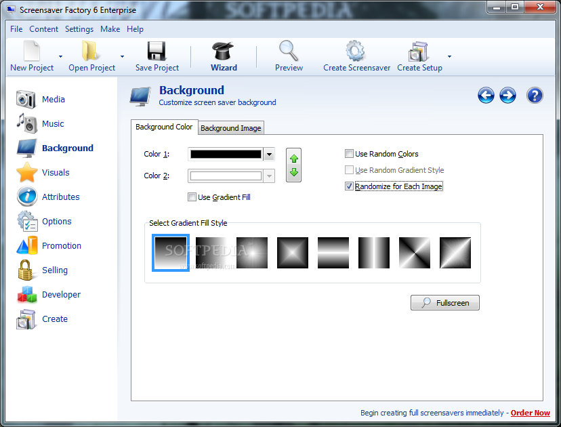Image resolution: width=561 pixels, height=427 pixels.
Task: Open the New Project dropdown arrow
Action: 60,57
